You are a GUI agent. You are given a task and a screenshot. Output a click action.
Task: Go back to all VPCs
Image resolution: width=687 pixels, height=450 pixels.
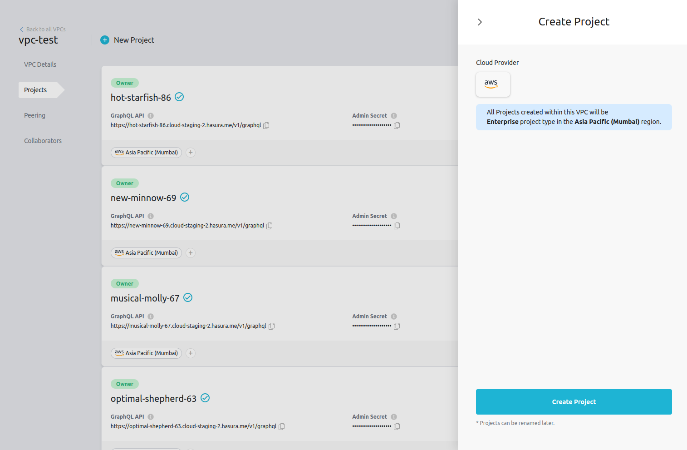42,29
